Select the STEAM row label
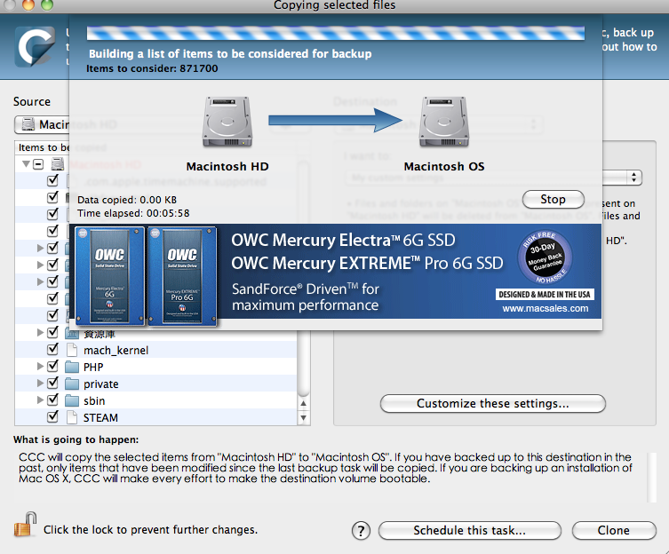The image size is (669, 554). tap(100, 418)
